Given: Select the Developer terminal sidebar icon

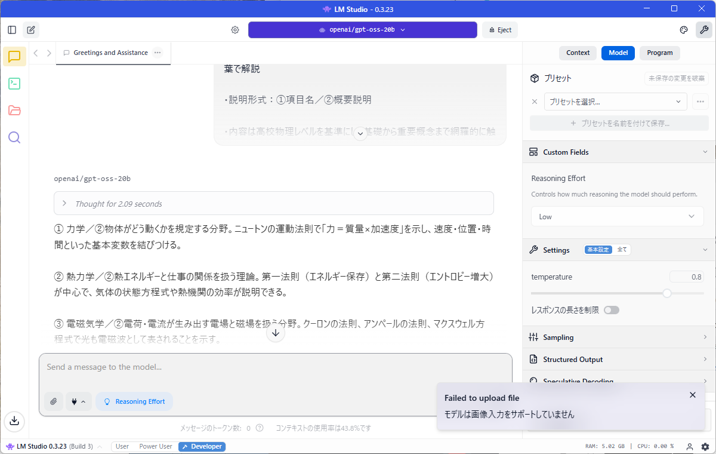Looking at the screenshot, I should coord(14,84).
